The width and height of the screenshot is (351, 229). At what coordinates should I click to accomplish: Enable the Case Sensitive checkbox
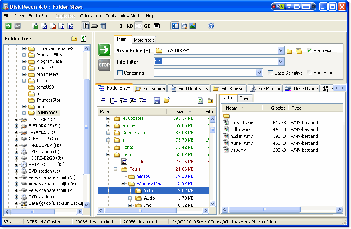click(x=271, y=73)
